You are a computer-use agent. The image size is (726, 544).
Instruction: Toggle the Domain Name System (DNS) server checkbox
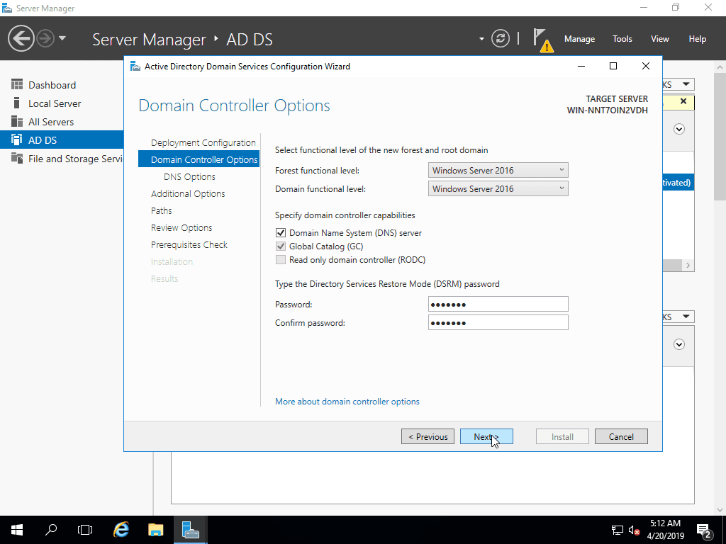[281, 232]
